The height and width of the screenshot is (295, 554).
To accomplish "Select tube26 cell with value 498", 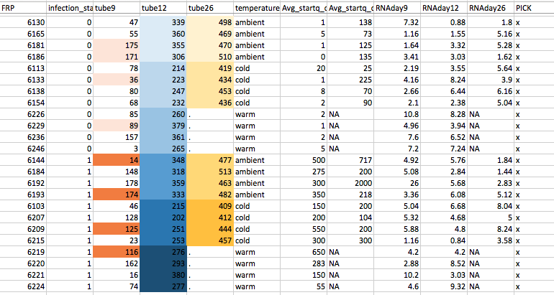I will (x=210, y=23).
